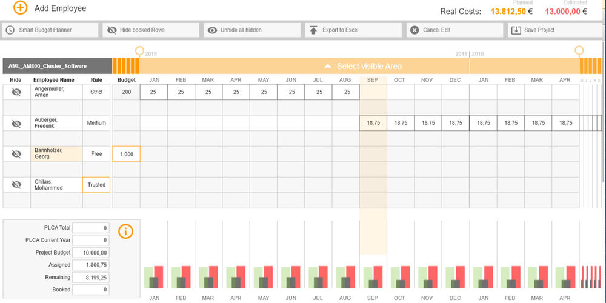Click the Cancel Edit X icon
The height and width of the screenshot is (303, 606).
[x=415, y=30]
